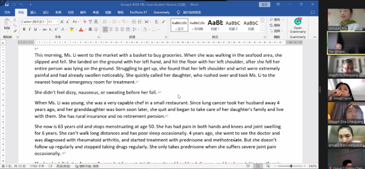
Task: Click the Save icon in title bar
Action: (x=14, y=5)
